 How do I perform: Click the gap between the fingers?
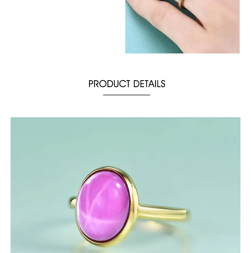tap(199, 22)
